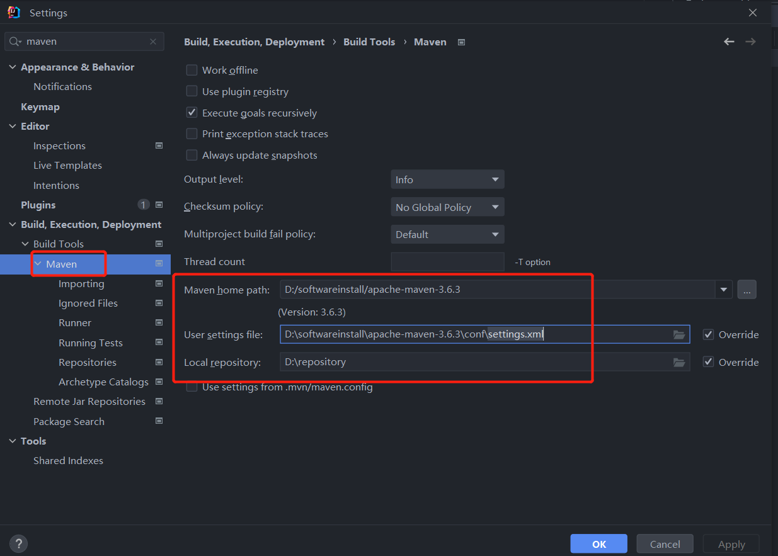Viewport: 778px width, 556px height.
Task: Click the project-level icon beside Package Search
Action: coord(159,421)
